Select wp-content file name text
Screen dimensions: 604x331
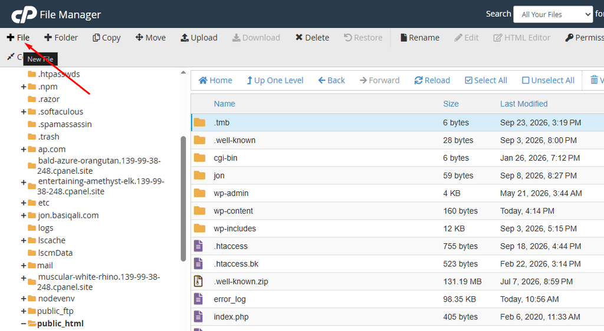pos(234,211)
